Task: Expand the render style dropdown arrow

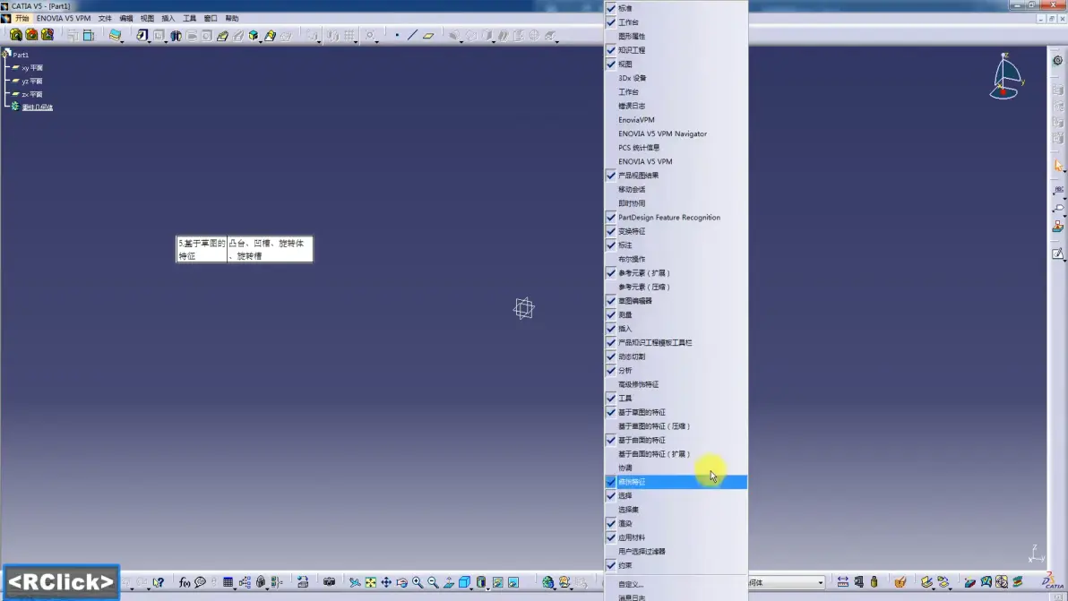Action: coord(487,588)
